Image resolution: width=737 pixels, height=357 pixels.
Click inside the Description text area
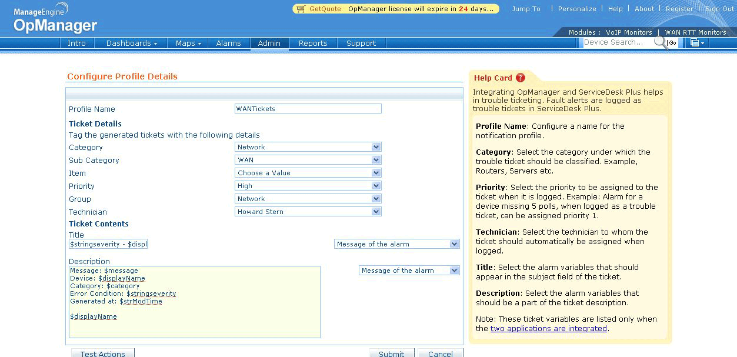click(x=195, y=302)
